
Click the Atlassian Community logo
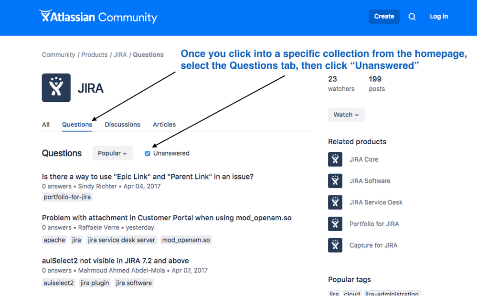pos(98,16)
